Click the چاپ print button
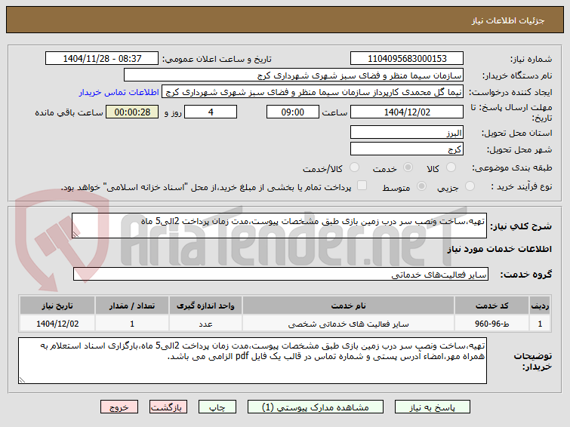Screen dimensions: 570x427 pos(217,407)
